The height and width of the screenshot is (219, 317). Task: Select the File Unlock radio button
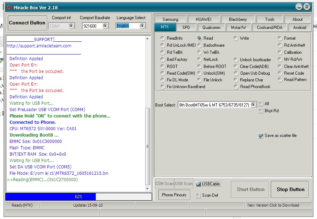[199, 80]
